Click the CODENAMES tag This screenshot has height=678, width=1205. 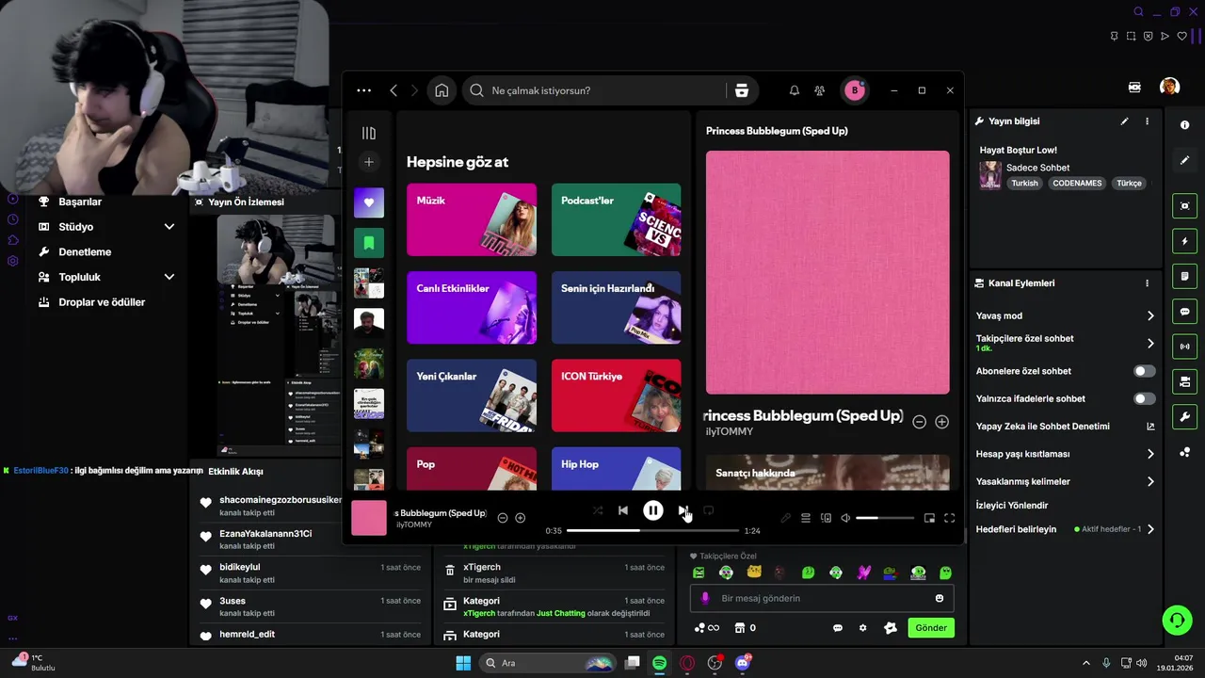tap(1077, 184)
